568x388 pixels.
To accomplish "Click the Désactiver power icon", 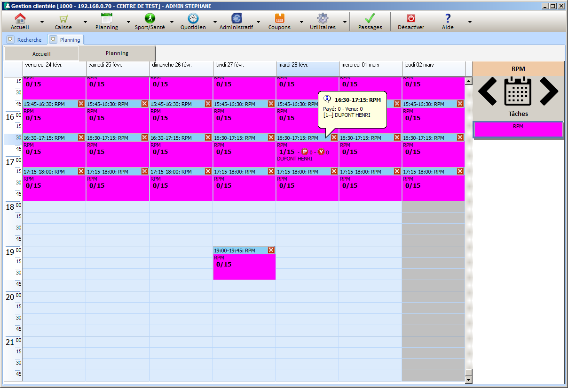I will [x=411, y=19].
